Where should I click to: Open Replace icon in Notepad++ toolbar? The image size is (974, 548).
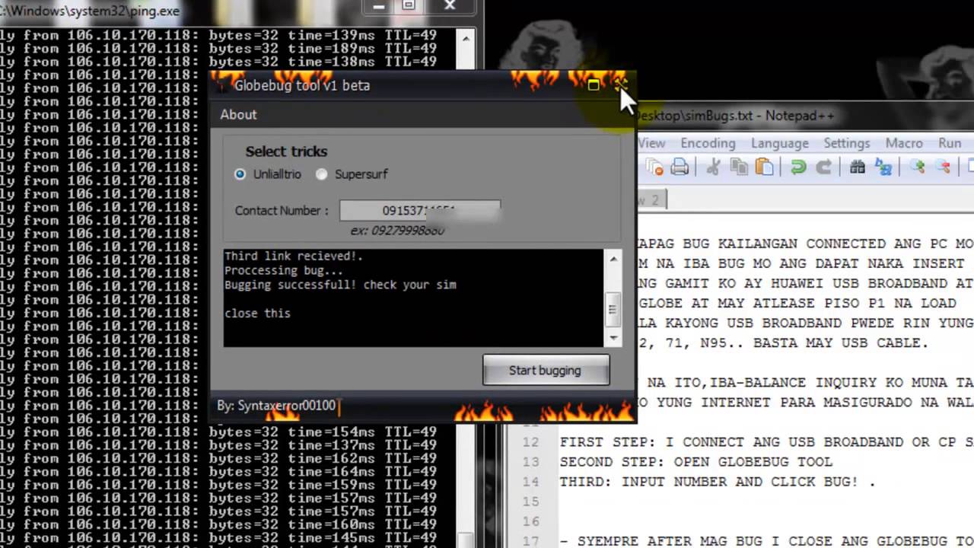pos(883,167)
